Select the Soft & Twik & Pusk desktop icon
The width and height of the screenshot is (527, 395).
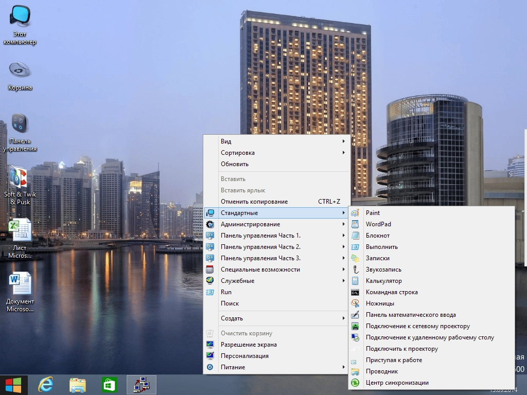20,185
